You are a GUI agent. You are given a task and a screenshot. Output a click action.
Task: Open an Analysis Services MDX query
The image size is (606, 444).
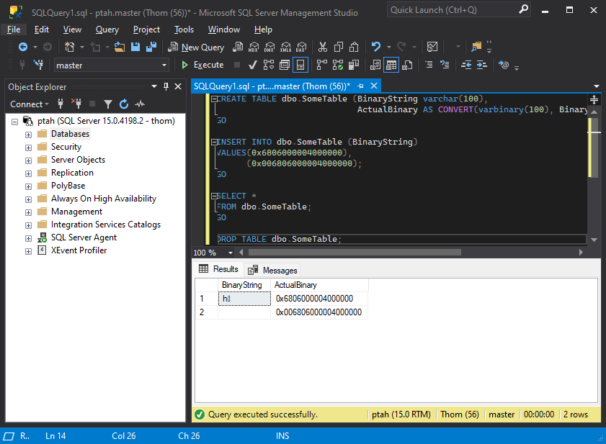pyautogui.click(x=254, y=47)
